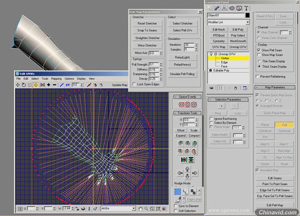
Task: Open the Hierarchy tab icon in Command Panel
Action: click(x=224, y=8)
